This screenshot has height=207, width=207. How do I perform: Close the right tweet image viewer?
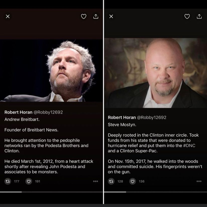point(111,16)
